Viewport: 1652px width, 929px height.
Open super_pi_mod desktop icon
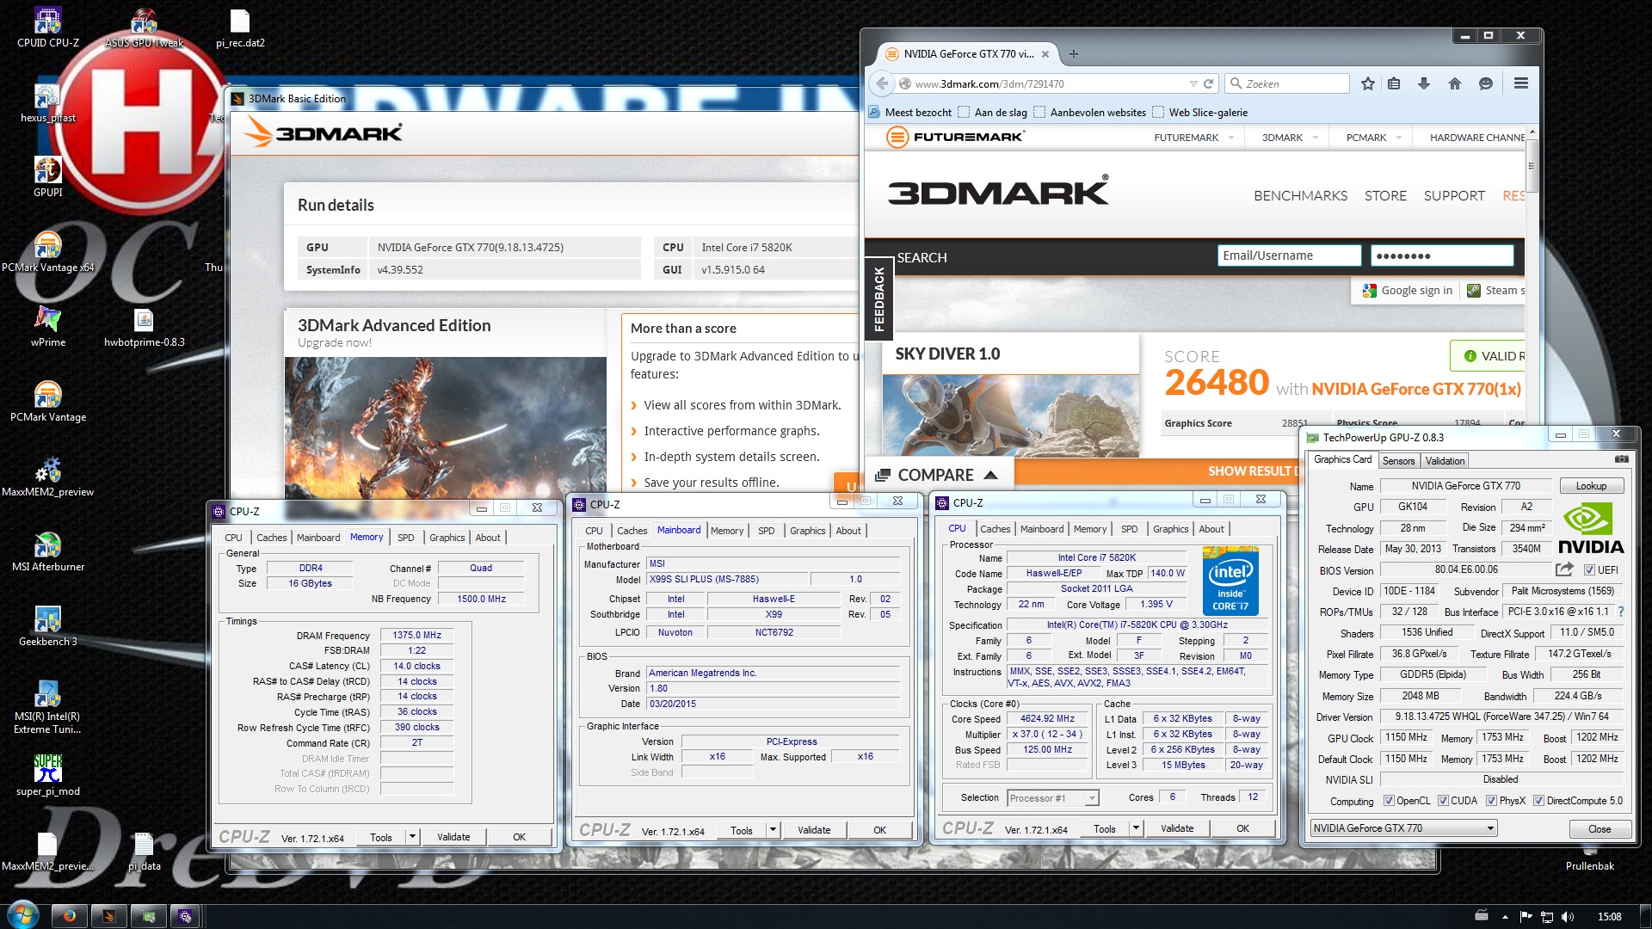point(47,776)
